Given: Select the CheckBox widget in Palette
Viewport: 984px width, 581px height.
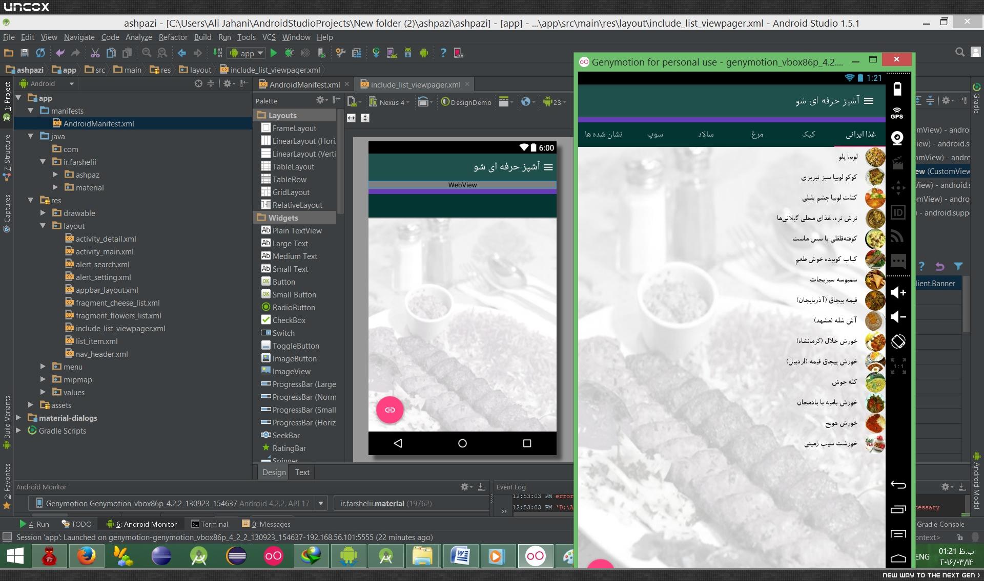Looking at the screenshot, I should 289,320.
